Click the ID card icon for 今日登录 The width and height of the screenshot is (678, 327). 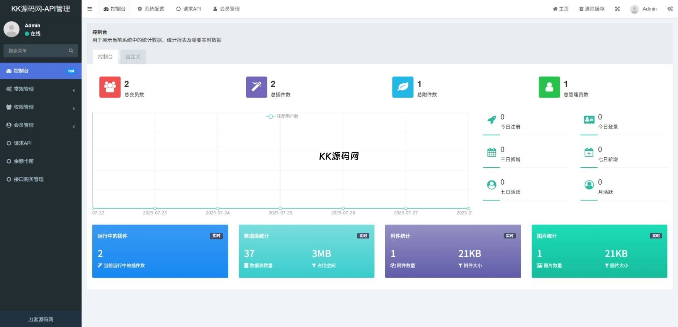coord(589,120)
